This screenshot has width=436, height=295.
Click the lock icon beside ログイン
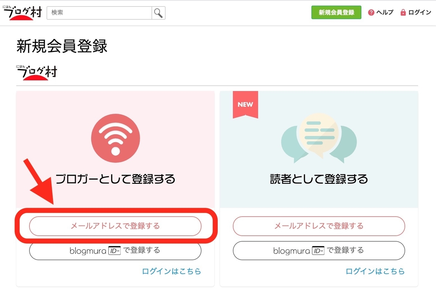pyautogui.click(x=403, y=12)
